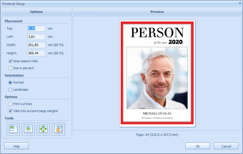Click the Top placement field
Screen dimensions: 243x154
[37, 28]
